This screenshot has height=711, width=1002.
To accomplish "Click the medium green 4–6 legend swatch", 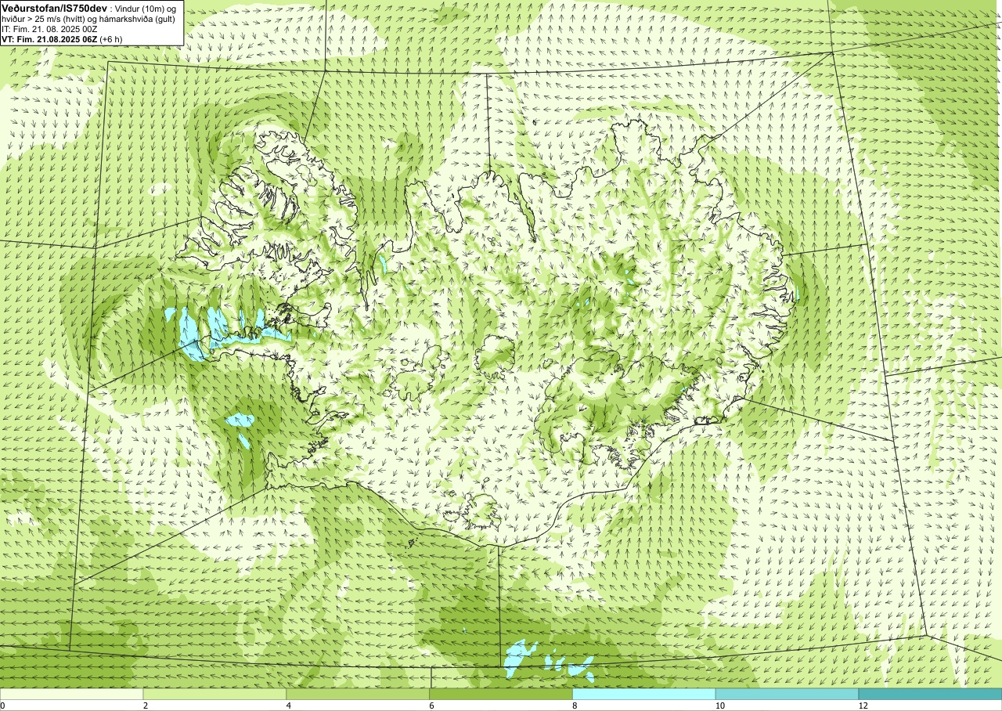I will 358,694.
